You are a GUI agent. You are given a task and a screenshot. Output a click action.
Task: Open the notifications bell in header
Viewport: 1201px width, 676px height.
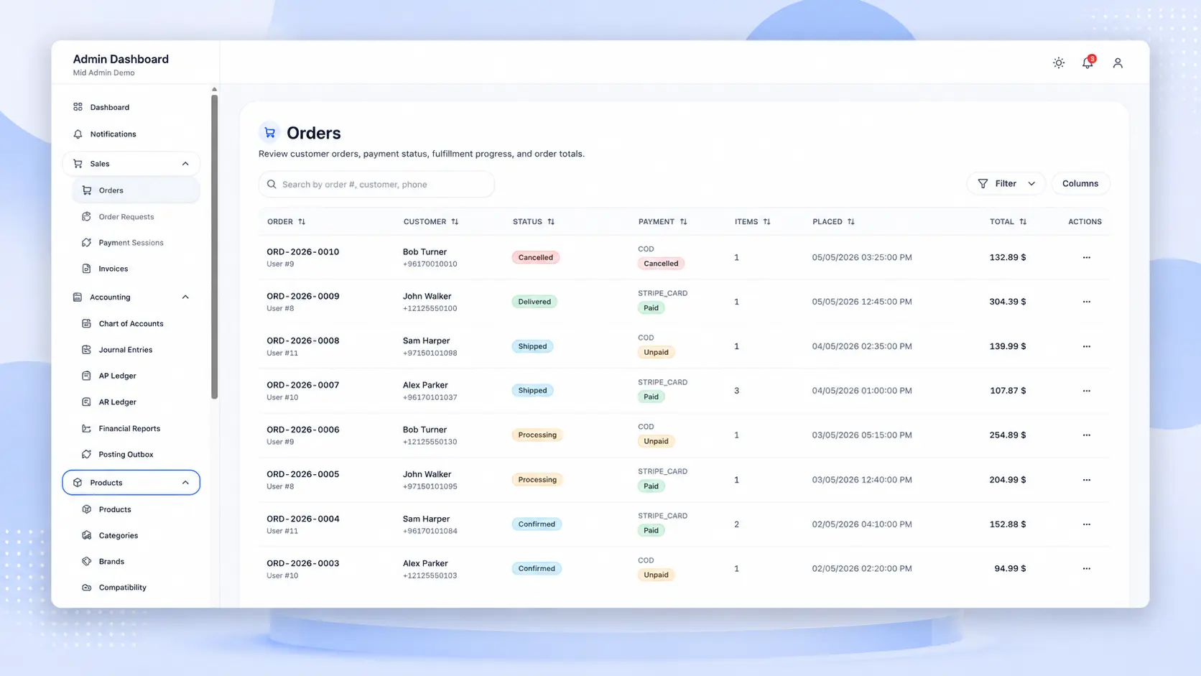point(1088,63)
